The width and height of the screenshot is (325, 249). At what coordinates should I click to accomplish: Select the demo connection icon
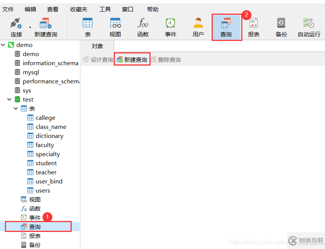tap(11, 45)
